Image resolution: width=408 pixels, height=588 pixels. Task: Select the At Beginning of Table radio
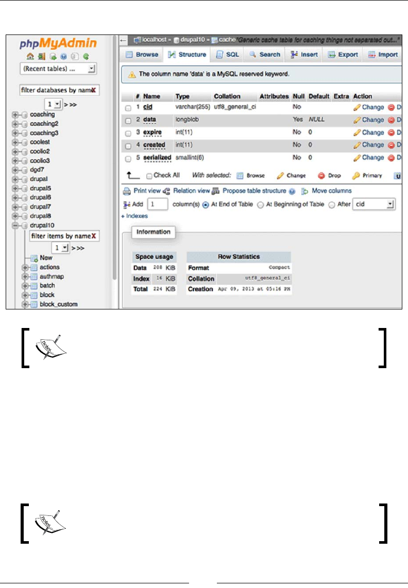[261, 205]
